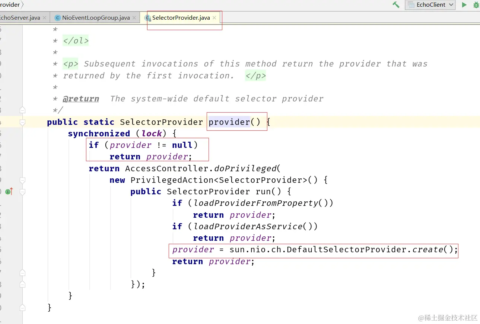Click fold end marker at run() closing brace
Screen dimensions: 480x324
22,273
